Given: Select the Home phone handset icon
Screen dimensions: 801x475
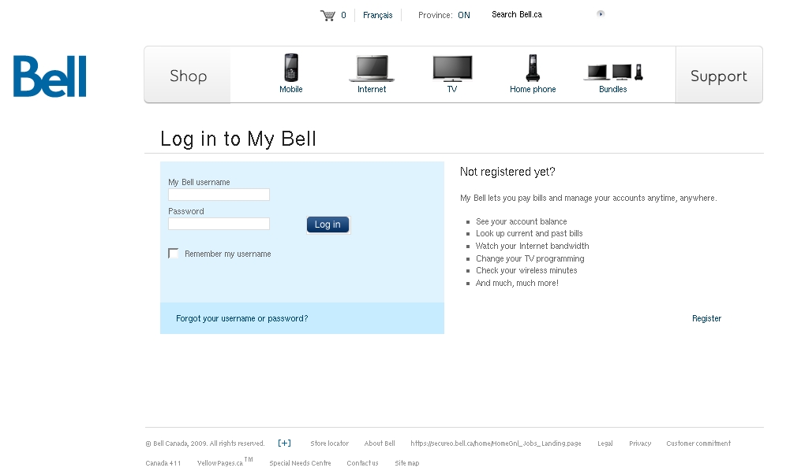Looking at the screenshot, I should click(x=533, y=68).
